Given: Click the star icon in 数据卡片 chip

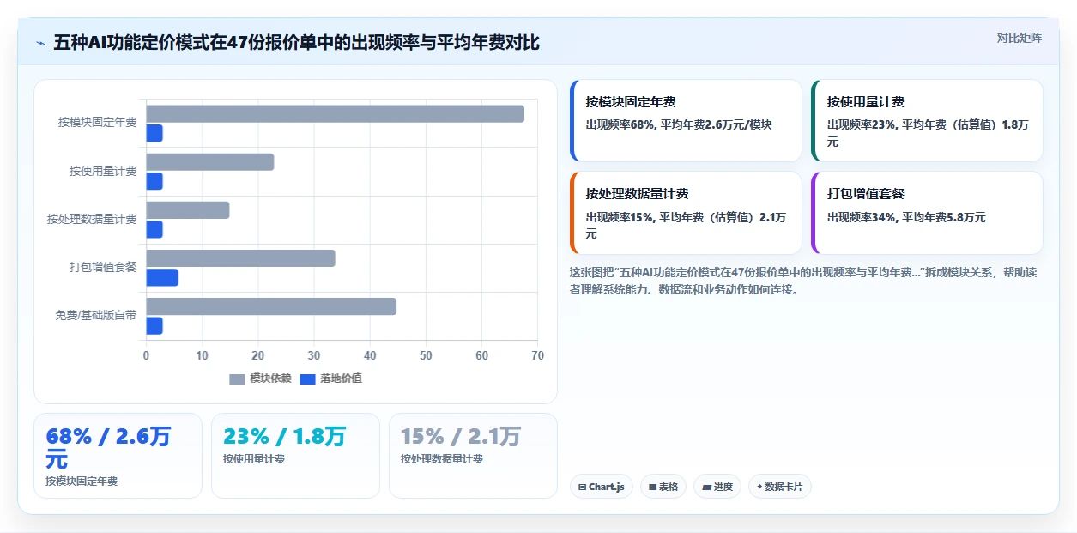Looking at the screenshot, I should 760,487.
